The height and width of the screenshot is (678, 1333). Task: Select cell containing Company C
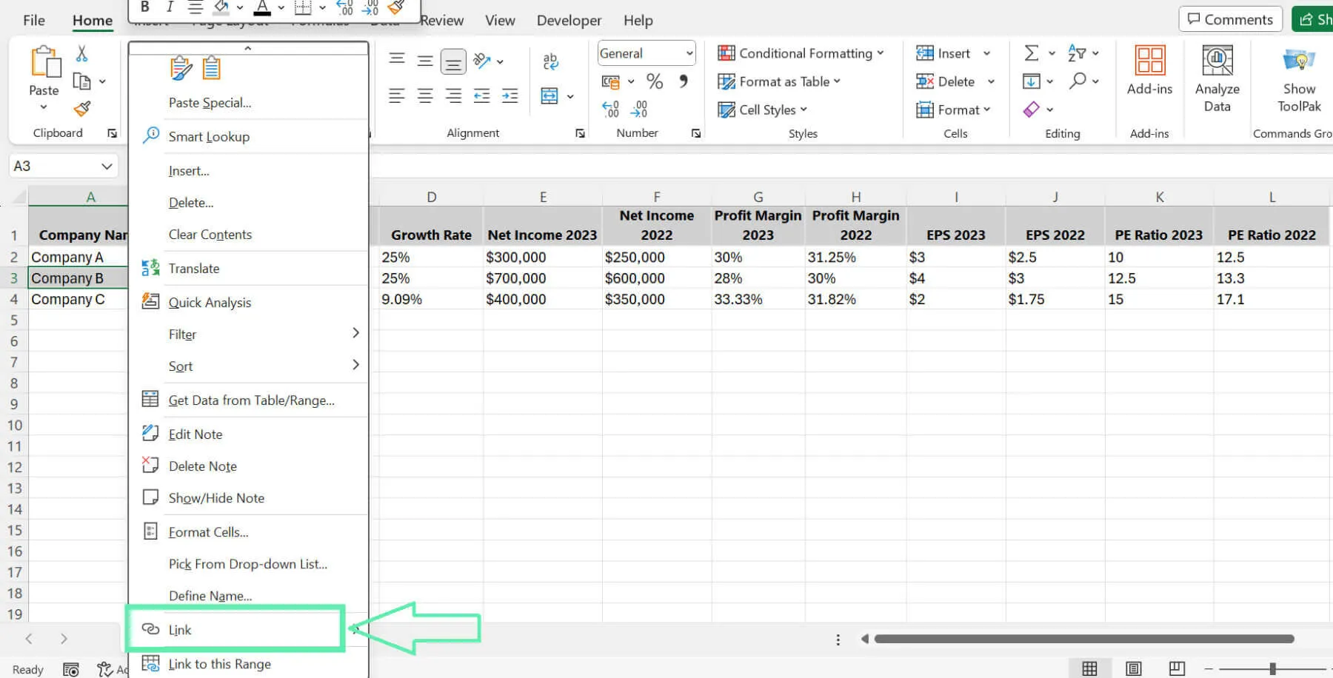tap(78, 299)
